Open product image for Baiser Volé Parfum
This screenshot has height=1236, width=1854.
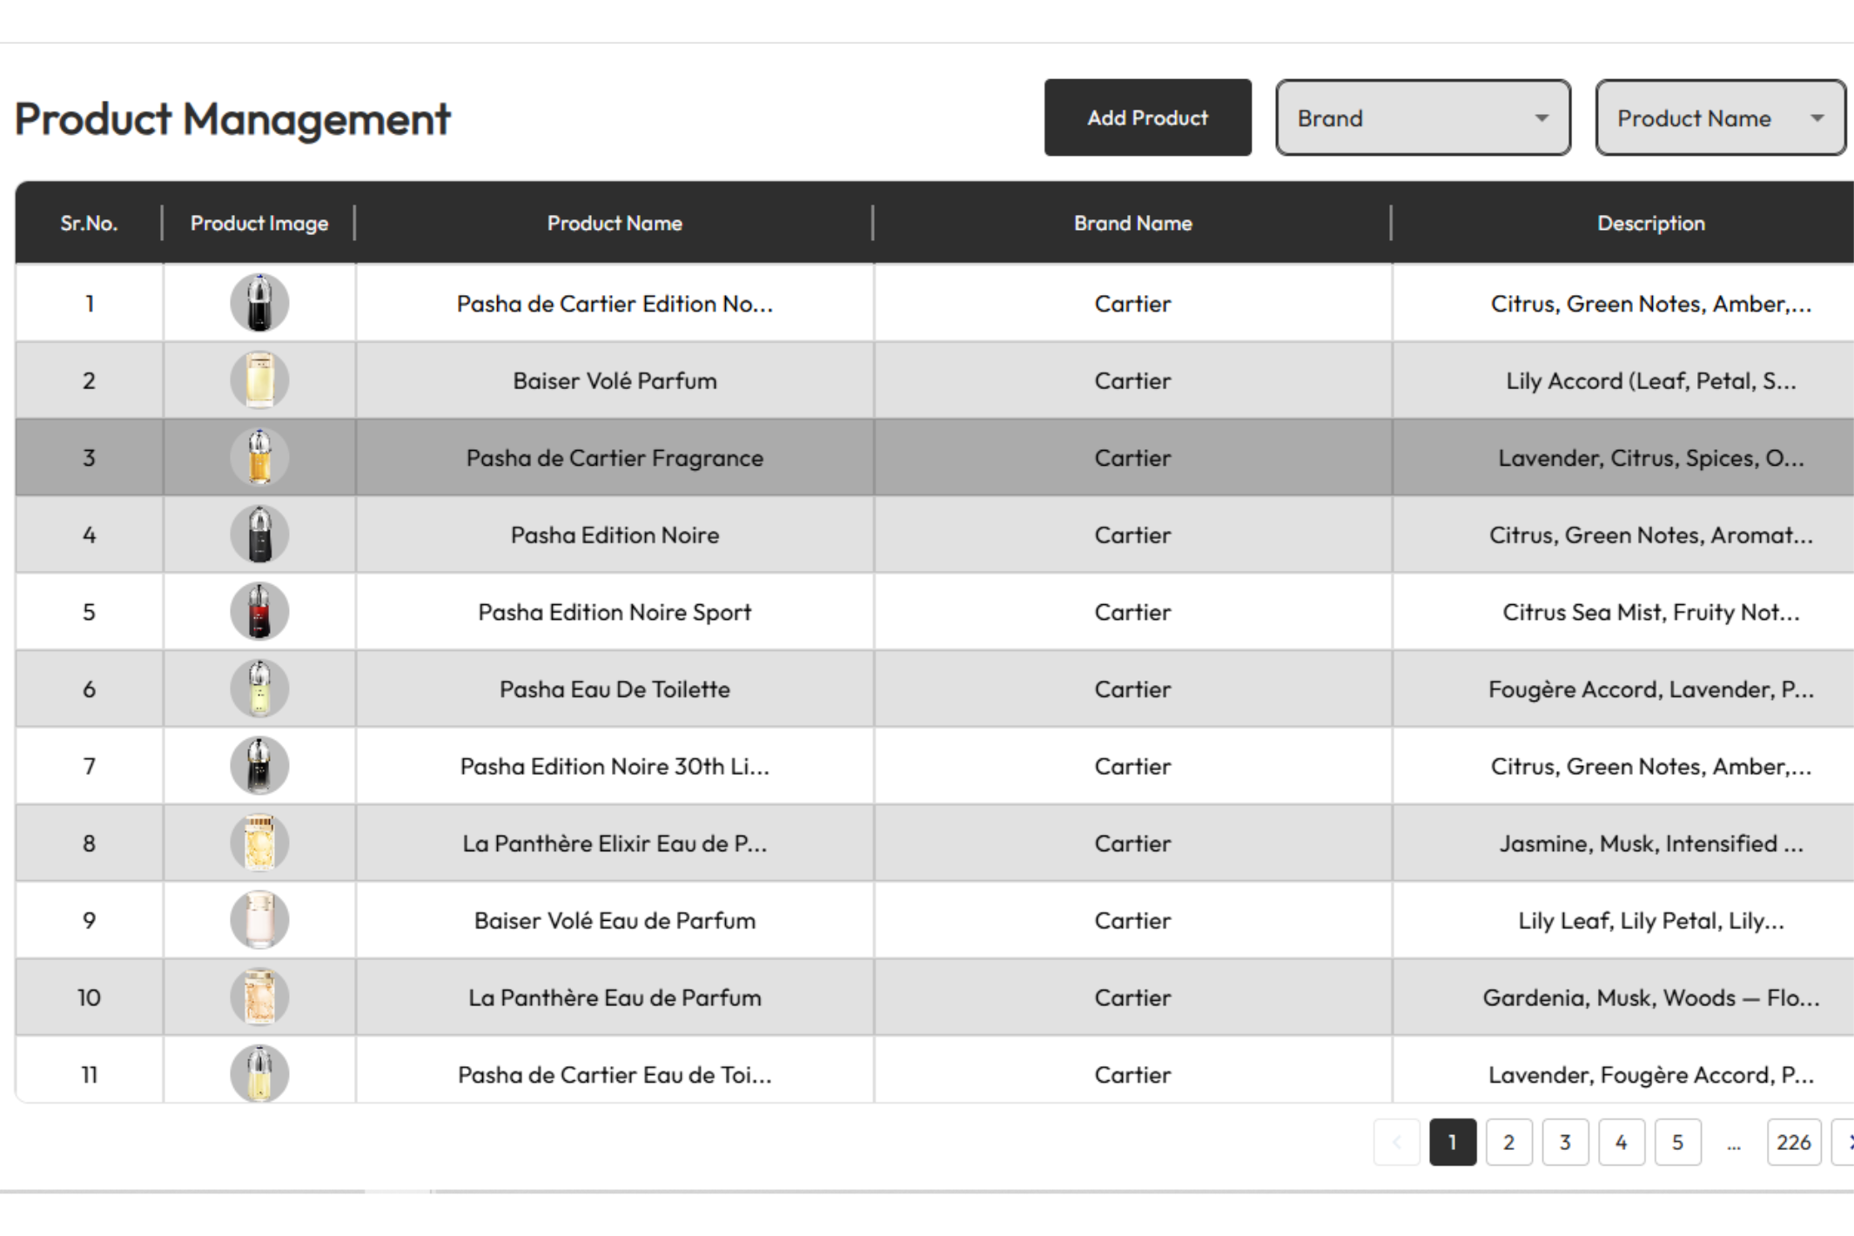click(x=259, y=380)
